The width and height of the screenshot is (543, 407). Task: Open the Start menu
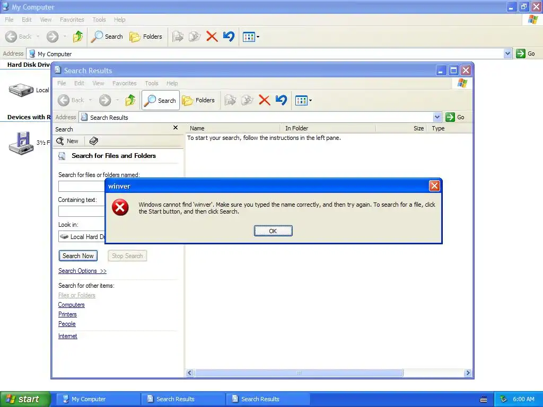25,399
